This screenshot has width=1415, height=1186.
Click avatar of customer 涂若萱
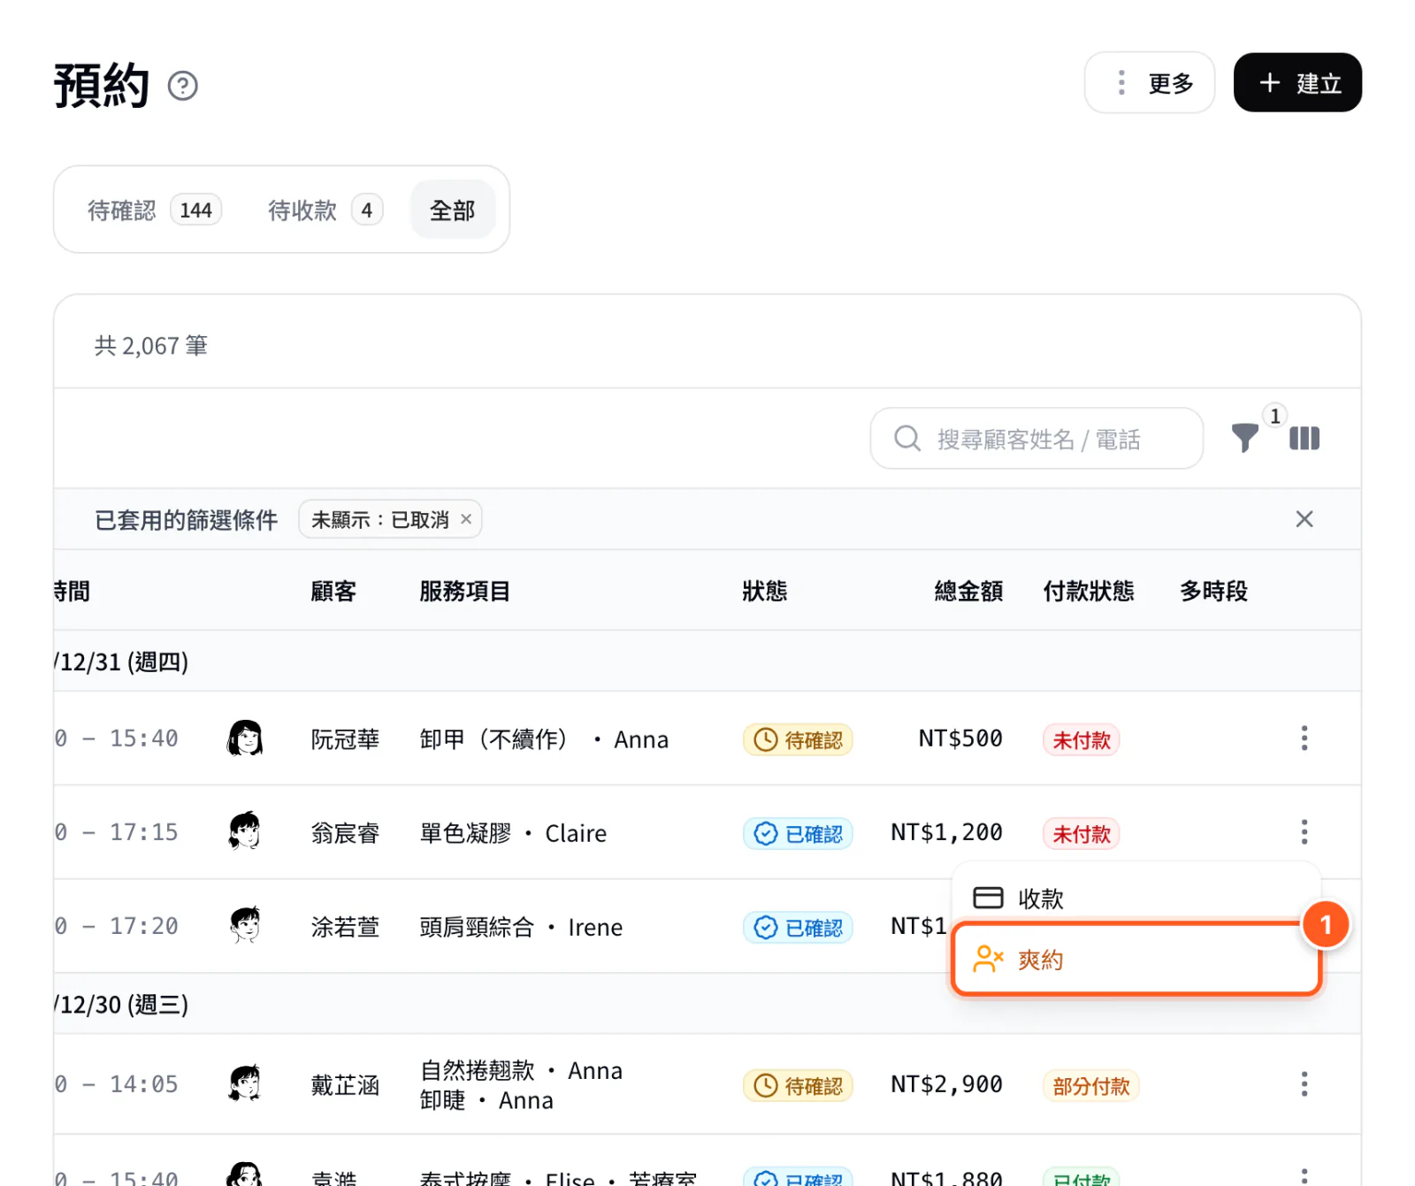[x=245, y=925]
